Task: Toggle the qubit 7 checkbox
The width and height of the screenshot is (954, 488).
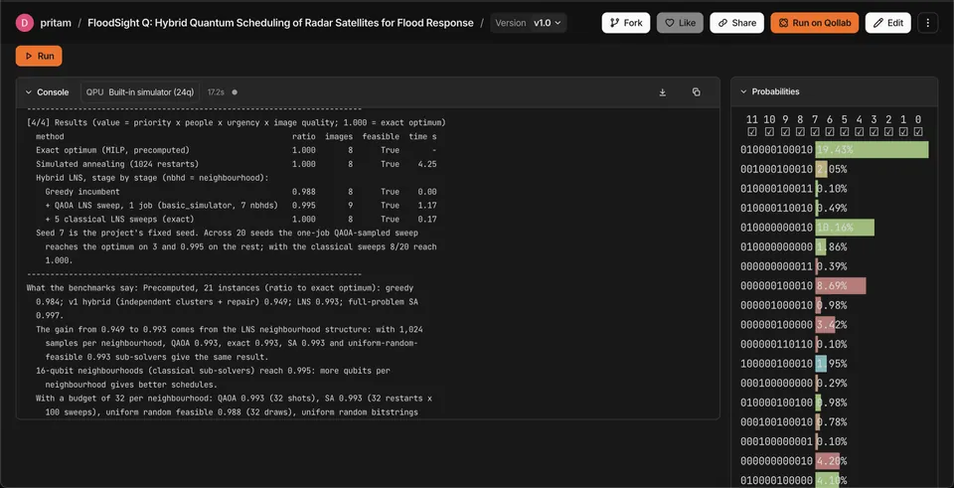Action: pyautogui.click(x=815, y=132)
